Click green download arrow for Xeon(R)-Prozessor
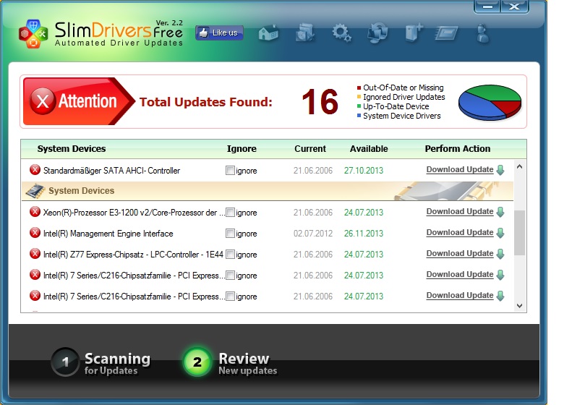The image size is (572, 405). pos(500,212)
